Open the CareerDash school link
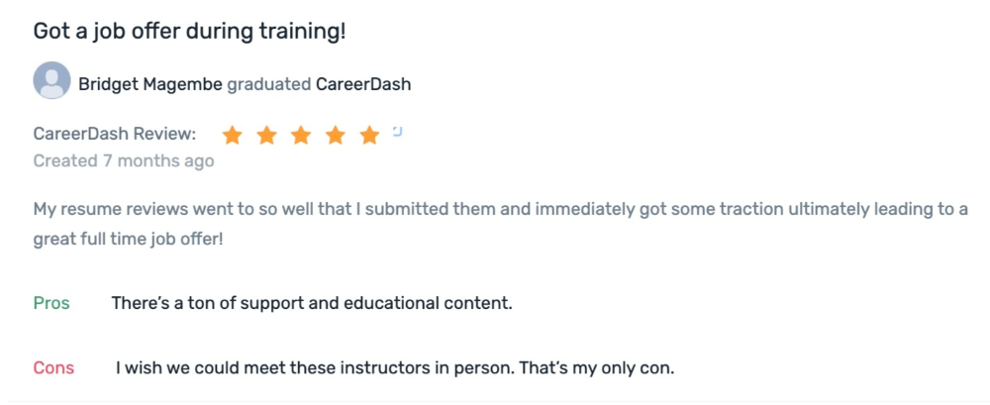The width and height of the screenshot is (990, 405). [363, 85]
